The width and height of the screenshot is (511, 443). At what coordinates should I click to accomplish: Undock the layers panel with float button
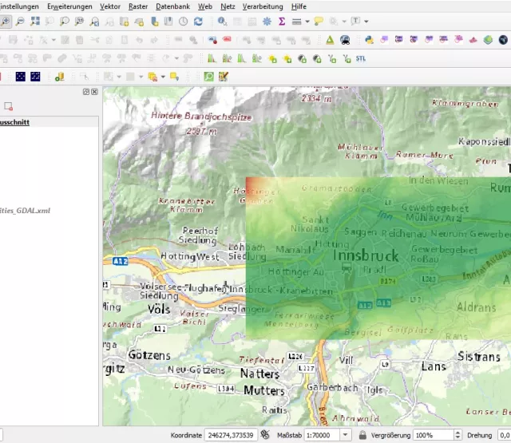coord(86,92)
